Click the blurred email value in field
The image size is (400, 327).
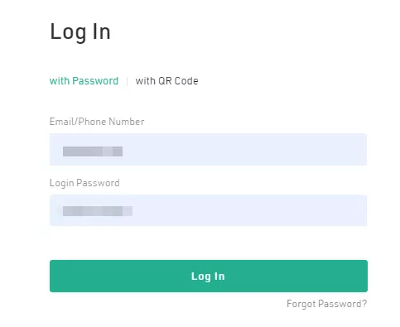[93, 151]
